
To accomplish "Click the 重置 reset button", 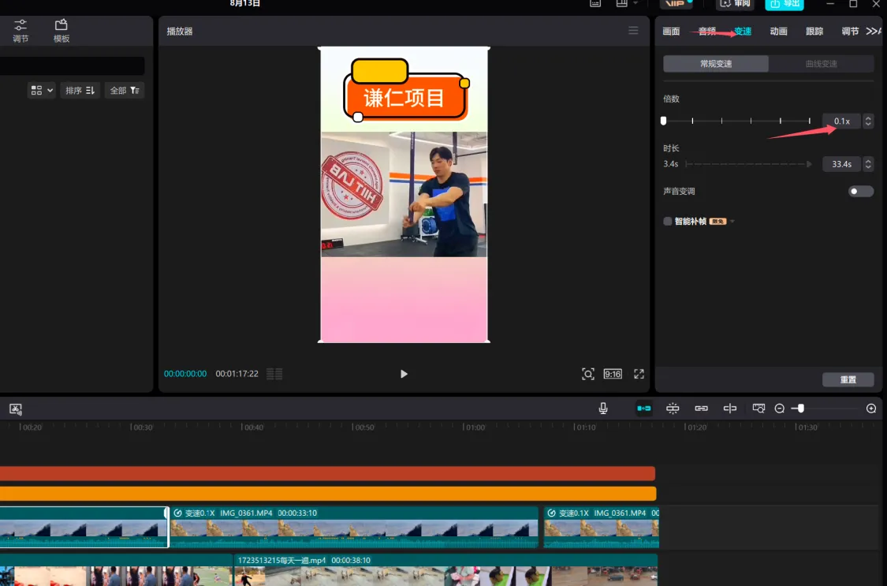I will [848, 380].
